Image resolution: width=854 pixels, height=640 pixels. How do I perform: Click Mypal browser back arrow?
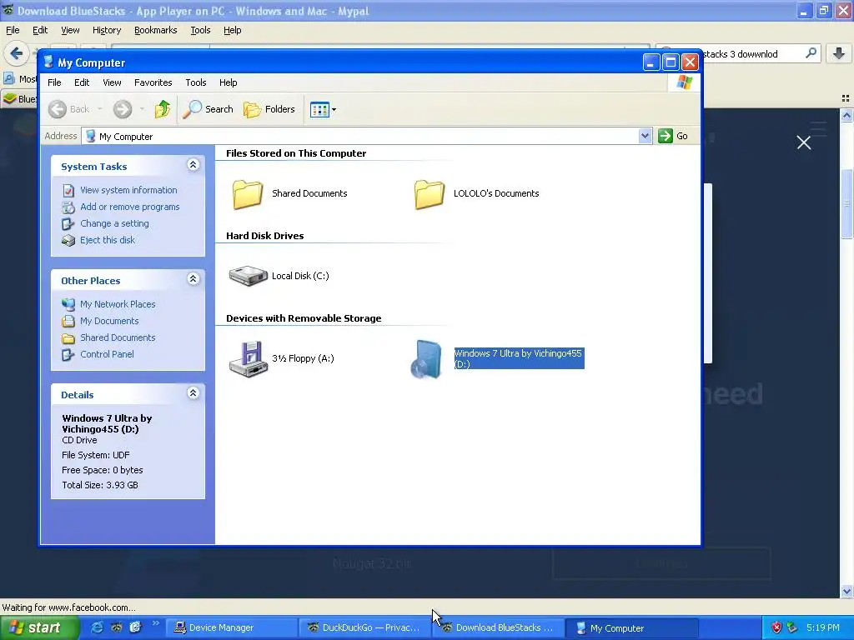pos(17,53)
